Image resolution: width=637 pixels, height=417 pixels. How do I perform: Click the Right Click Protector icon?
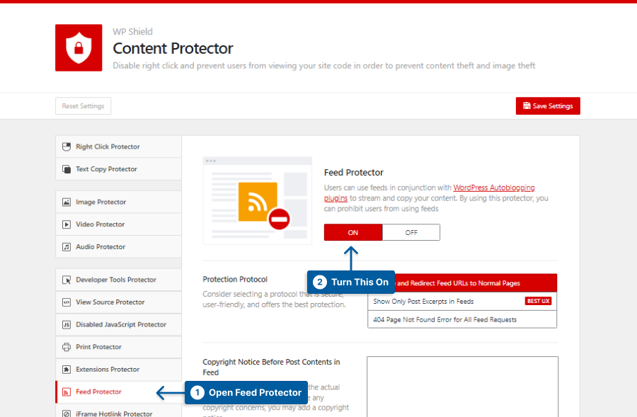point(67,147)
